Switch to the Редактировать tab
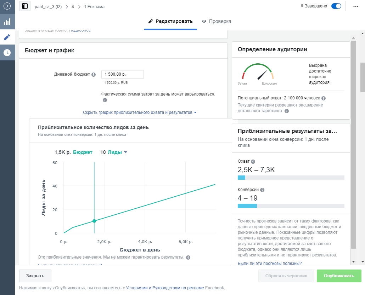The width and height of the screenshot is (365, 295). 170,21
